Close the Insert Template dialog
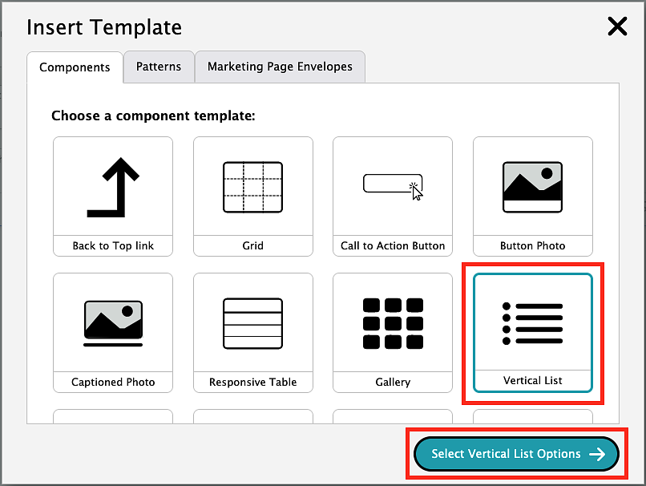646x486 pixels. [x=617, y=26]
